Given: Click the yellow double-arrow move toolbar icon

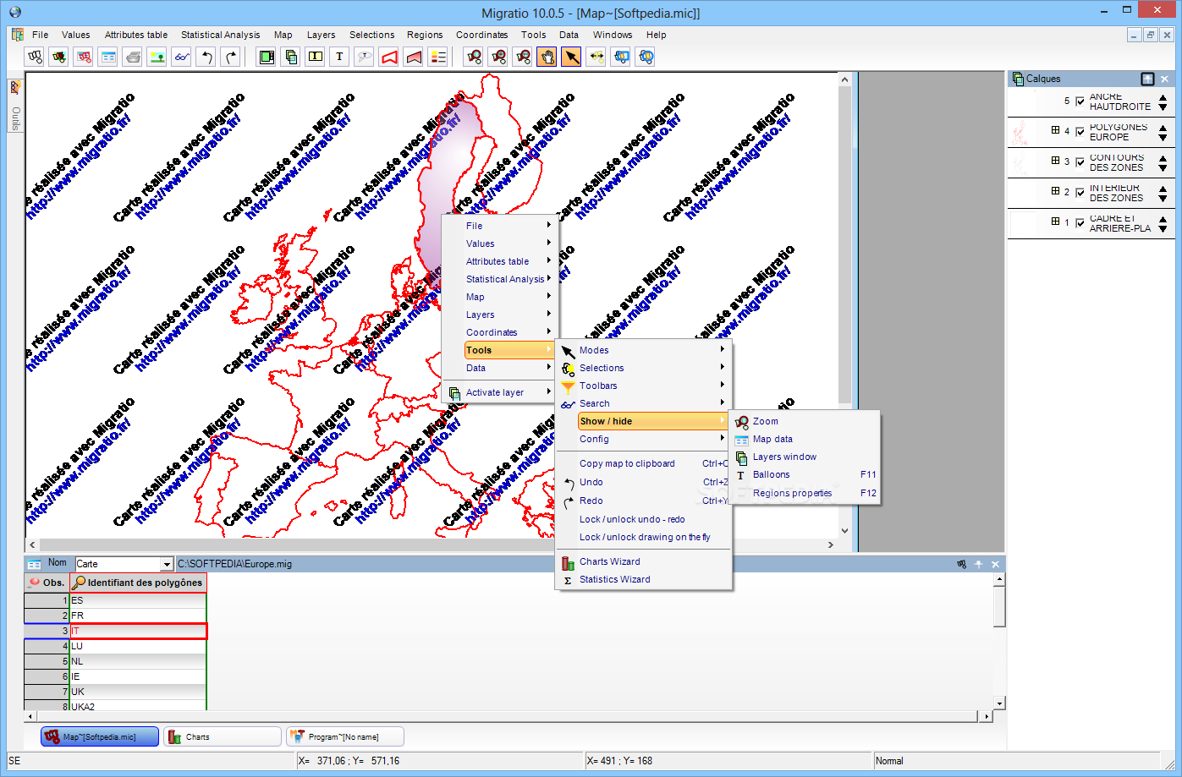Looking at the screenshot, I should tap(596, 57).
